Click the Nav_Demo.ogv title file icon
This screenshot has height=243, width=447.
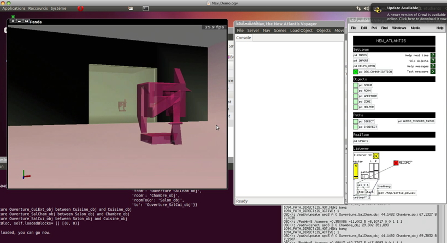click(x=208, y=3)
